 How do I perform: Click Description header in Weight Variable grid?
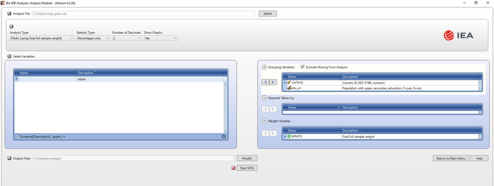pyautogui.click(x=410, y=131)
